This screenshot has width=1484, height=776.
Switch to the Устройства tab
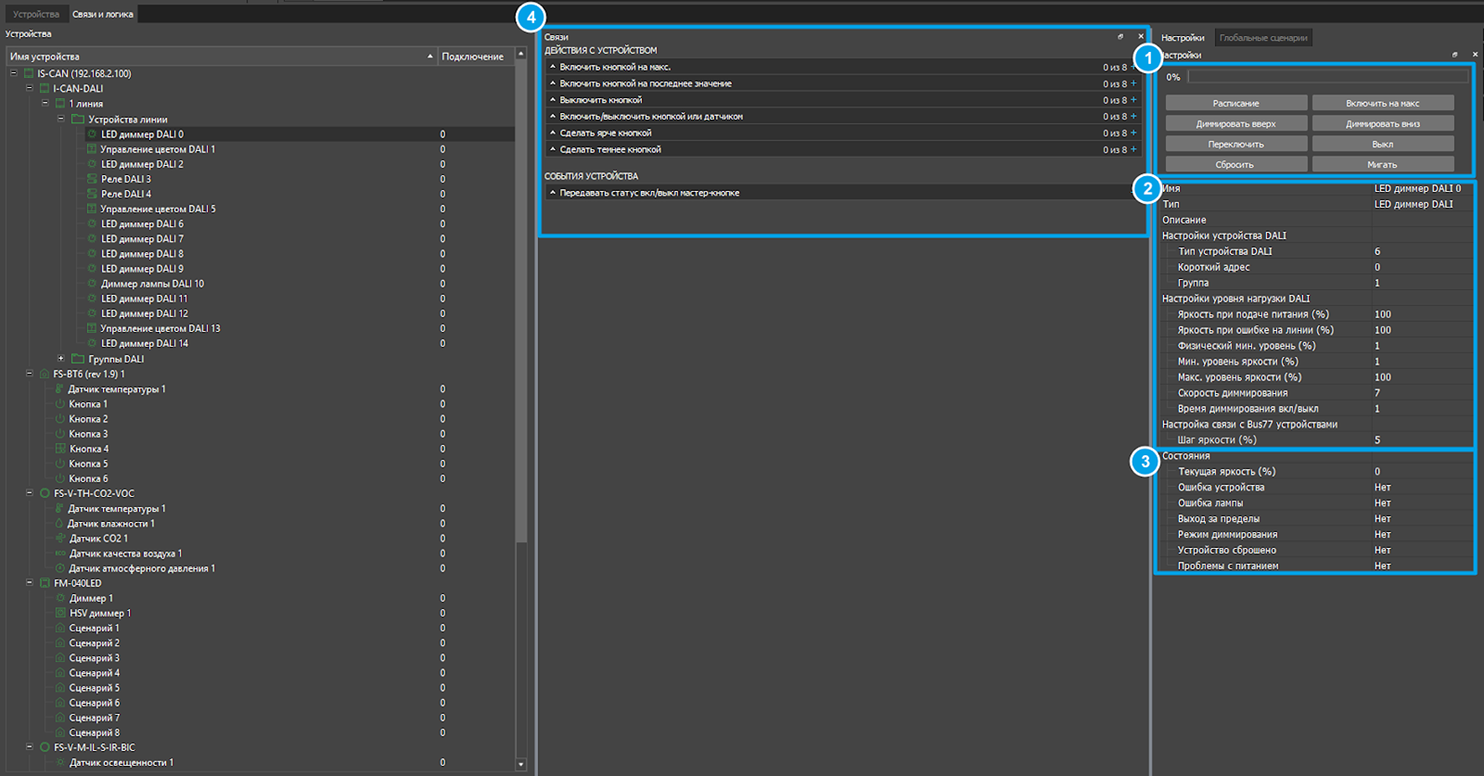click(x=36, y=14)
